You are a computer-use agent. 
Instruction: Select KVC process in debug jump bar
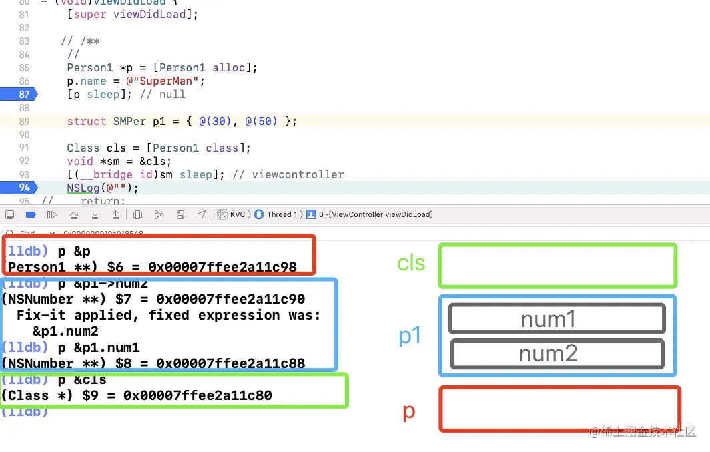231,215
